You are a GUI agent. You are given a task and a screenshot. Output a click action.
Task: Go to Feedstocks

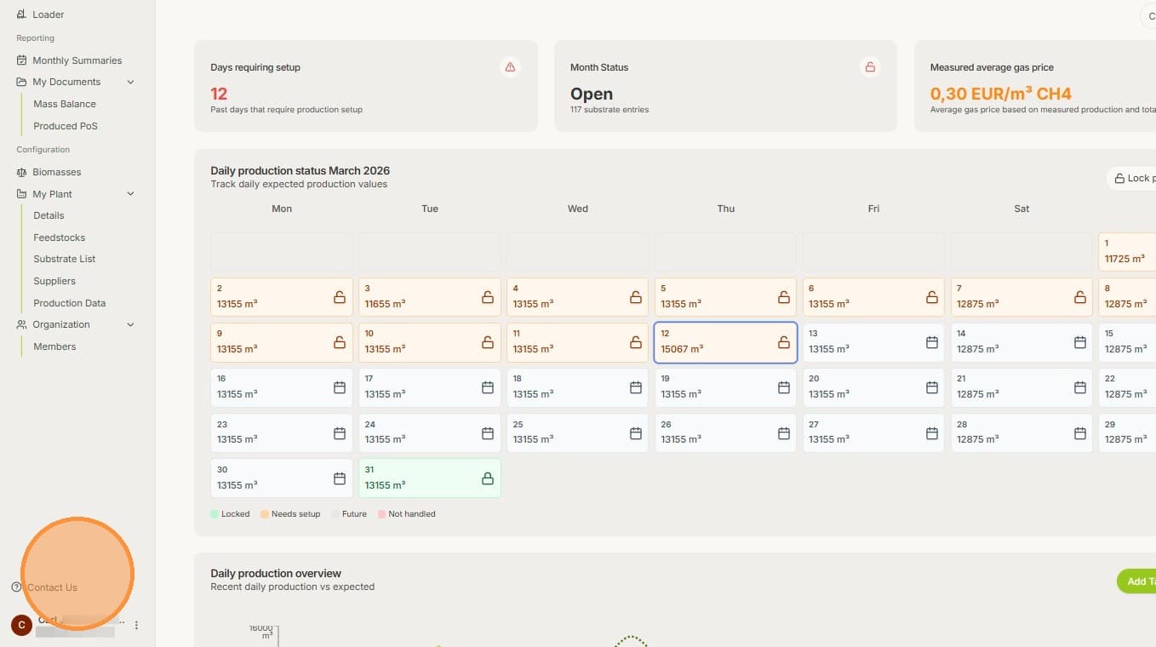(60, 238)
